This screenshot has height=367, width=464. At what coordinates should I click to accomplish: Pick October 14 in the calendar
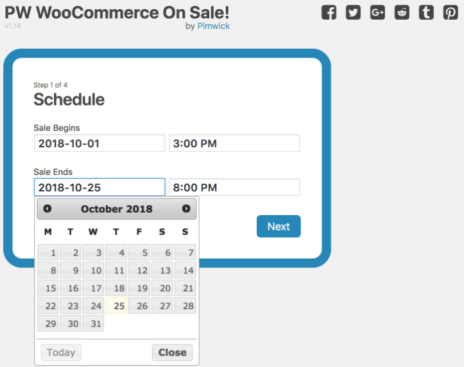[x=185, y=270]
